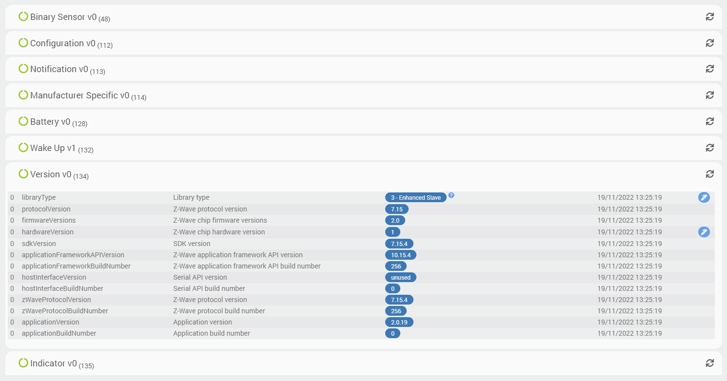This screenshot has width=727, height=381.
Task: Expand the Configuration v0 panel
Action: 63,43
